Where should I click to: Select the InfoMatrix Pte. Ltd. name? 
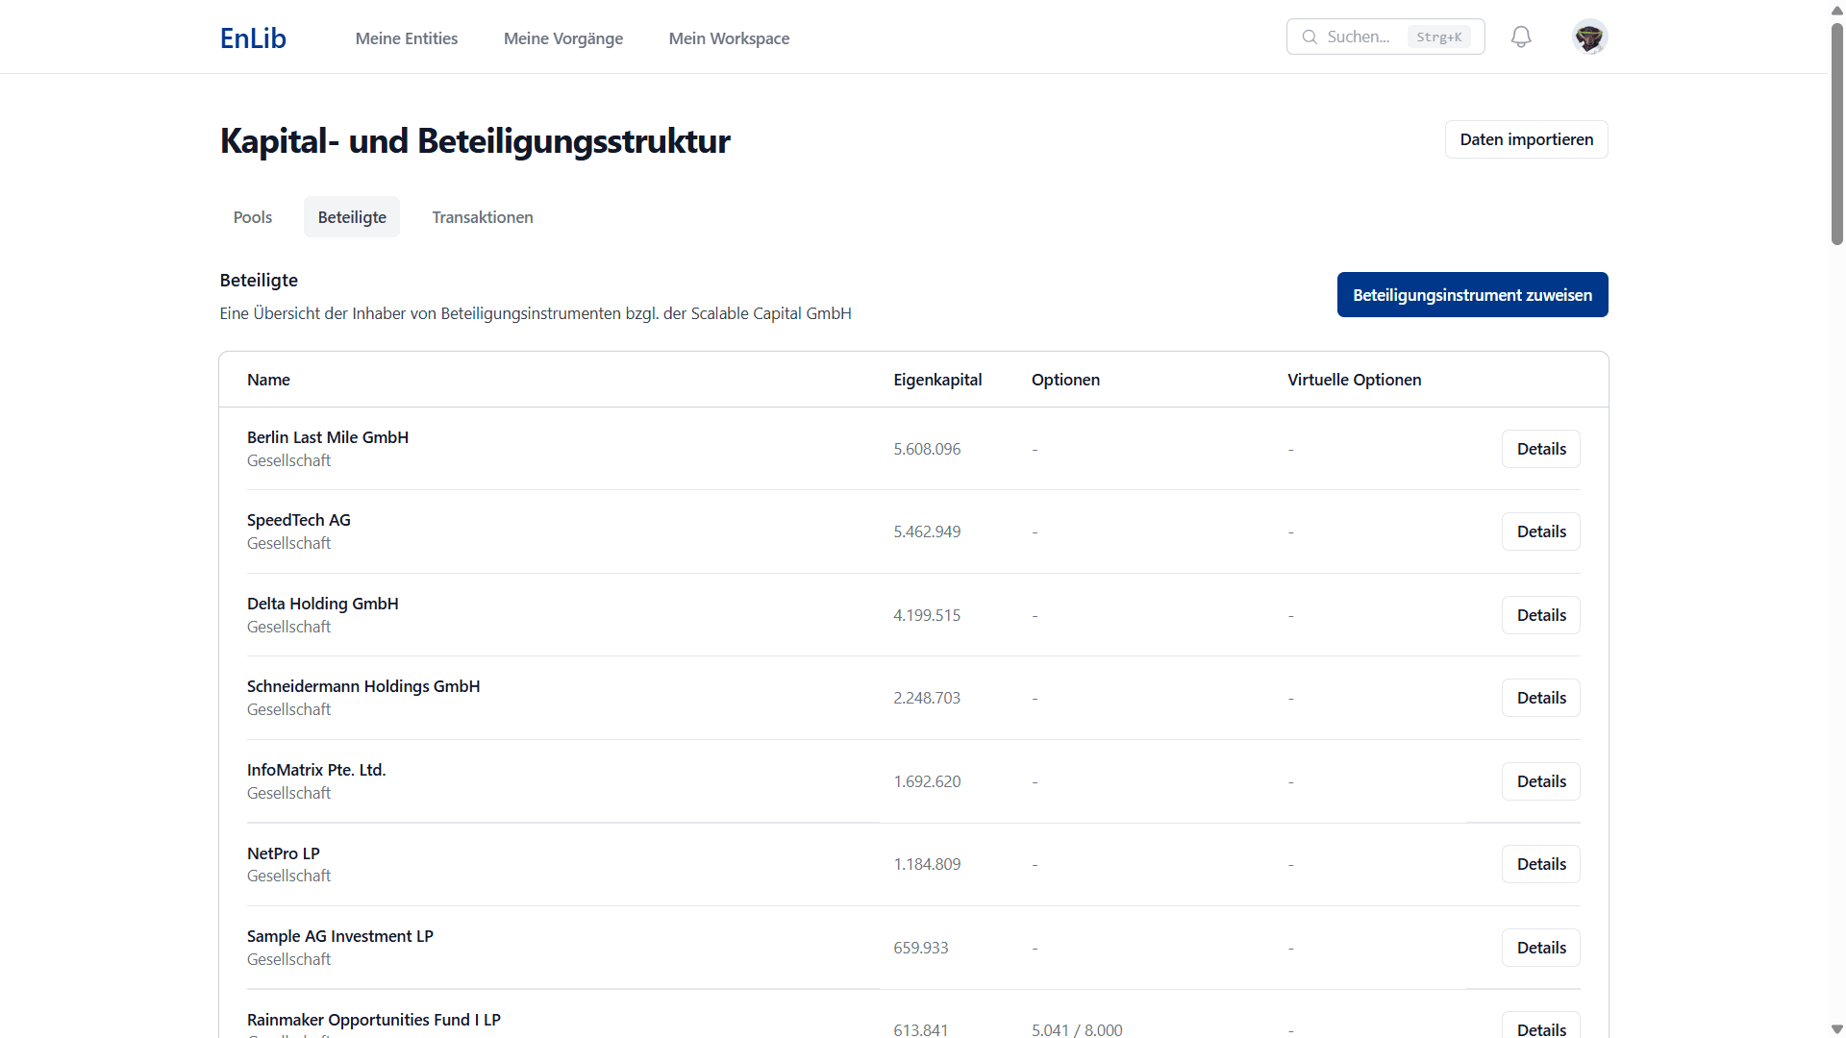tap(316, 770)
